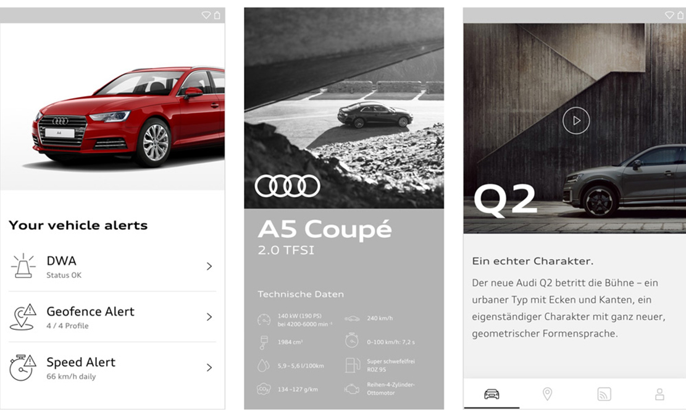This screenshot has height=417, width=686.
Task: Click the DWA alarm siren icon
Action: coord(23,266)
